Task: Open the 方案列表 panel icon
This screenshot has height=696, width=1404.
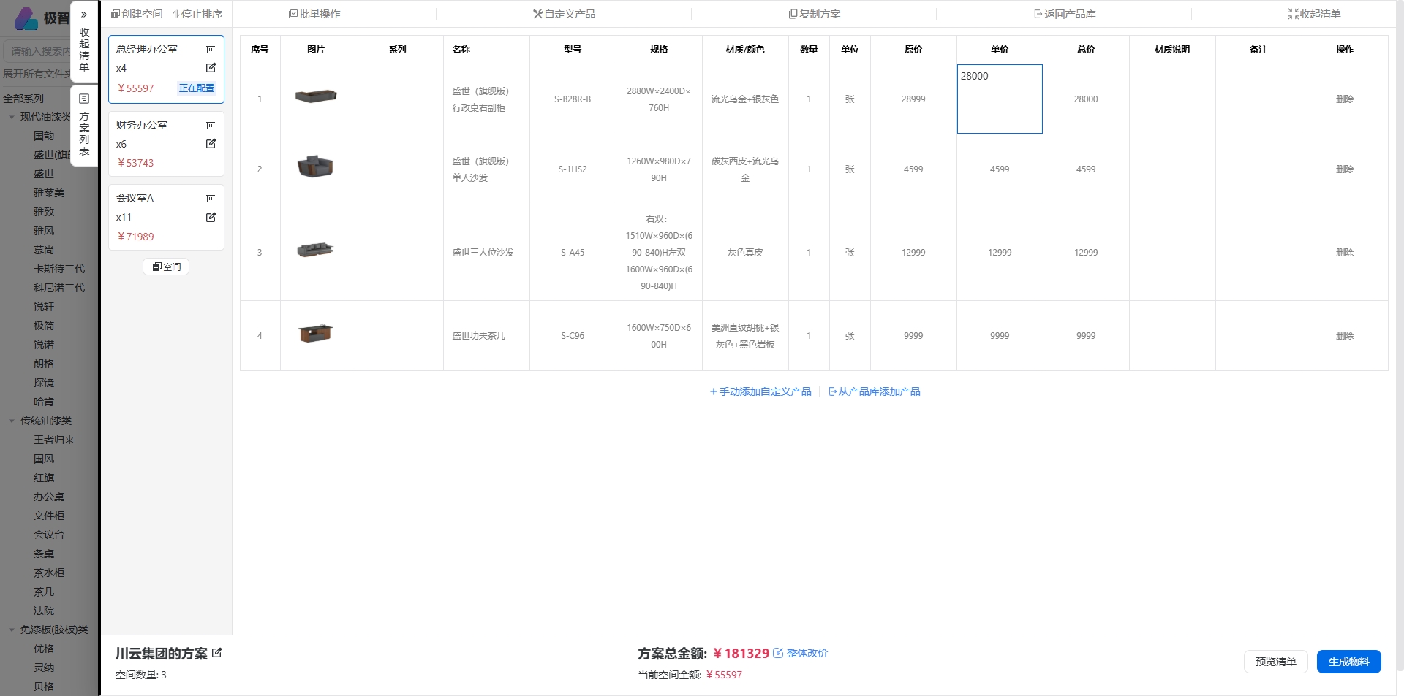Action: point(84,99)
